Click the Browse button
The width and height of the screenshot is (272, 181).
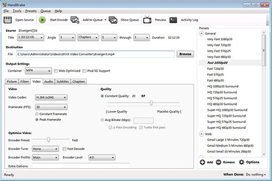pos(185,54)
